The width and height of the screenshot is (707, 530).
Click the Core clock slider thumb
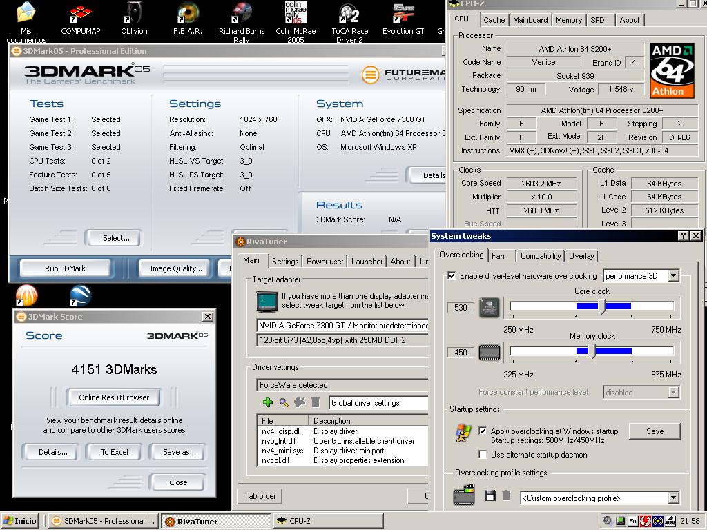601,306
